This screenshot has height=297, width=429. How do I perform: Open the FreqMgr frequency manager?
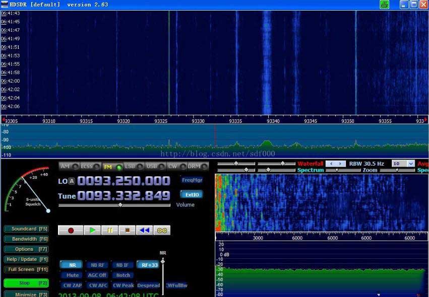click(192, 180)
